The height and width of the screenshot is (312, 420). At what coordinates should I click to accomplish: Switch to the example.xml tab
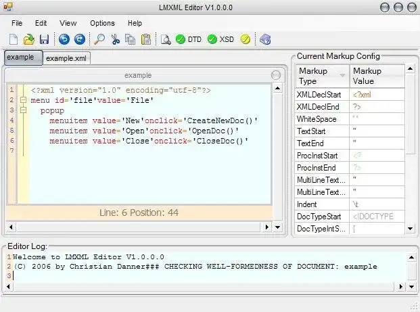pos(66,58)
